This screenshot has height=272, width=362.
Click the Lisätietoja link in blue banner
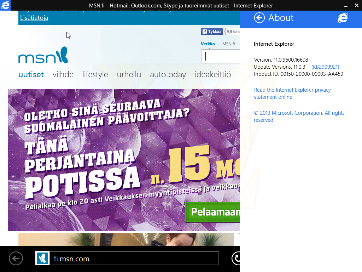34,18
